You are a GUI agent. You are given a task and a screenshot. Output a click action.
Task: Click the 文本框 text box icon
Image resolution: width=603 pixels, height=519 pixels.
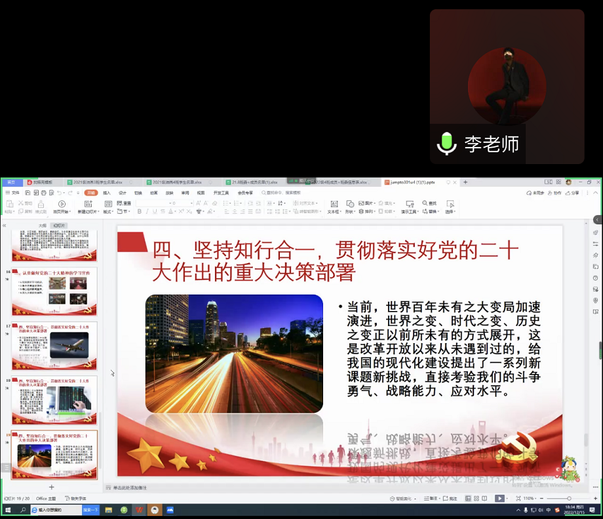pyautogui.click(x=333, y=204)
